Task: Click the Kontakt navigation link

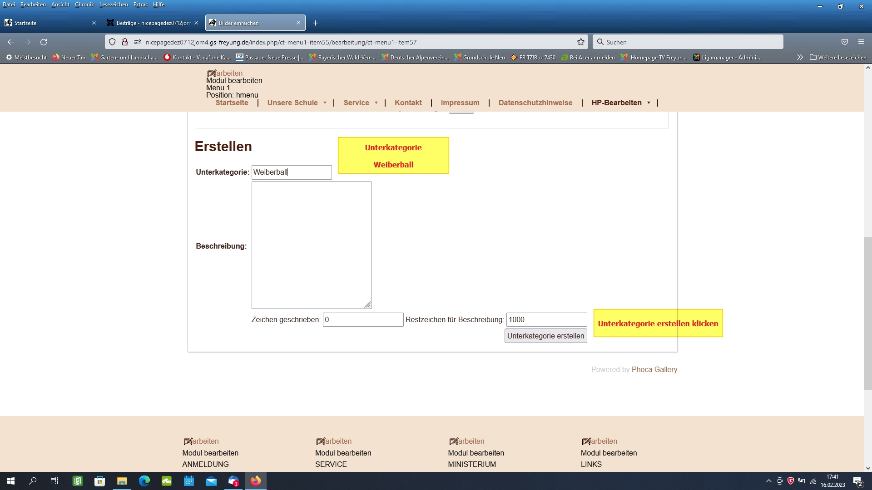Action: pos(408,103)
